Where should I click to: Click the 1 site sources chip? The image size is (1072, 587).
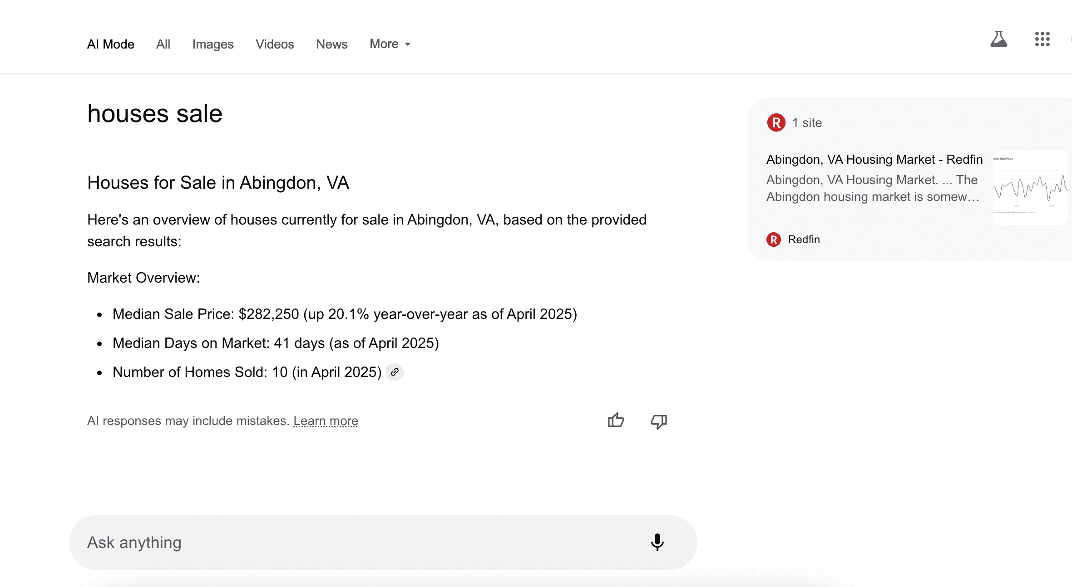coord(806,122)
